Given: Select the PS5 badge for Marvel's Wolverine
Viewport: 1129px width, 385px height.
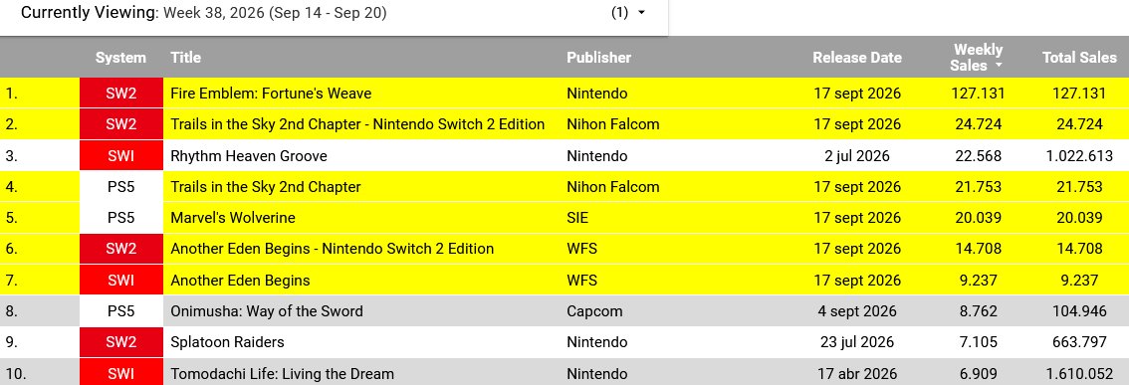Looking at the screenshot, I should coord(121,217).
